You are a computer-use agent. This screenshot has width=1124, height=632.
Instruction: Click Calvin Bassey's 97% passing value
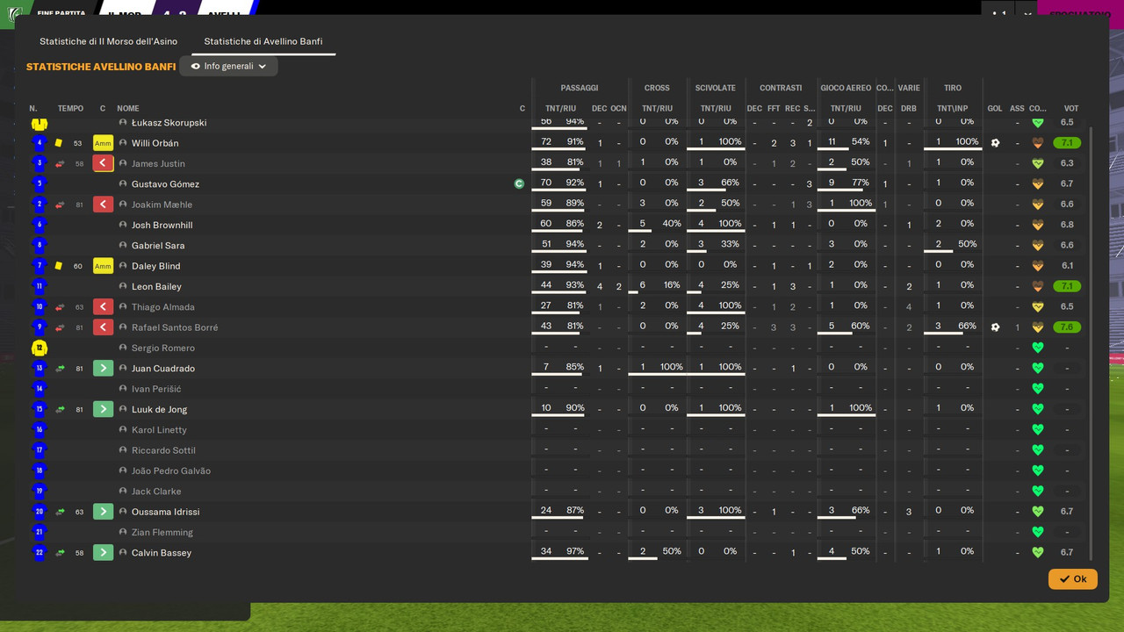575,551
